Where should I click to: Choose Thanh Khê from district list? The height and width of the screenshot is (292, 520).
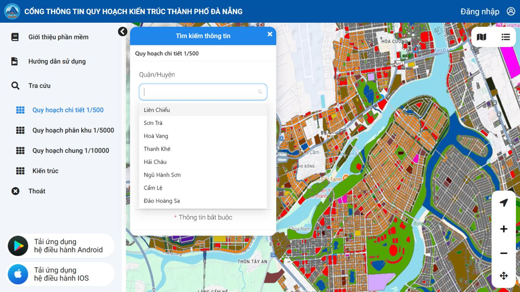(203, 149)
